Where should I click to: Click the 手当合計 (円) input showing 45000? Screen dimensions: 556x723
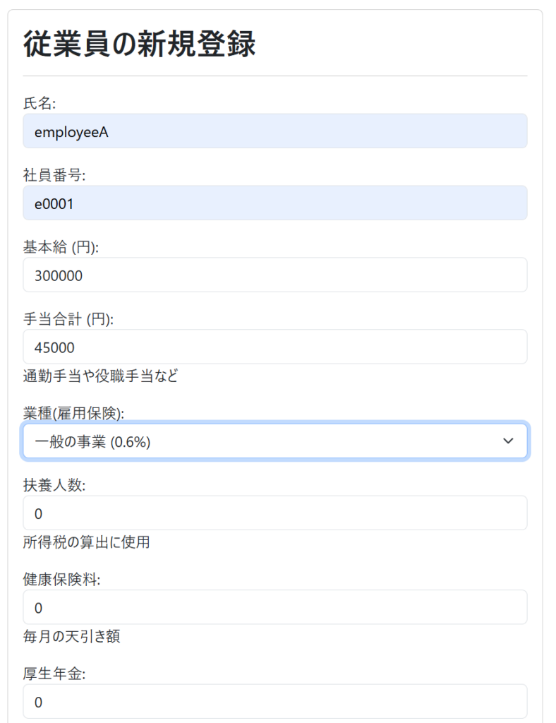pos(274,347)
